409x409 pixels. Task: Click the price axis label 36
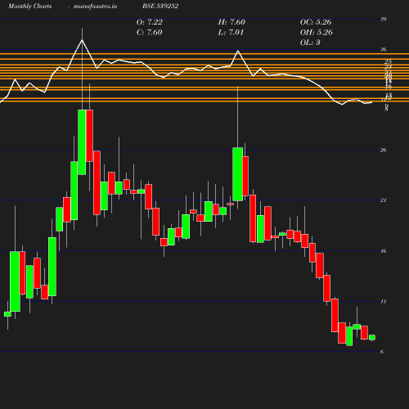(x=384, y=49)
